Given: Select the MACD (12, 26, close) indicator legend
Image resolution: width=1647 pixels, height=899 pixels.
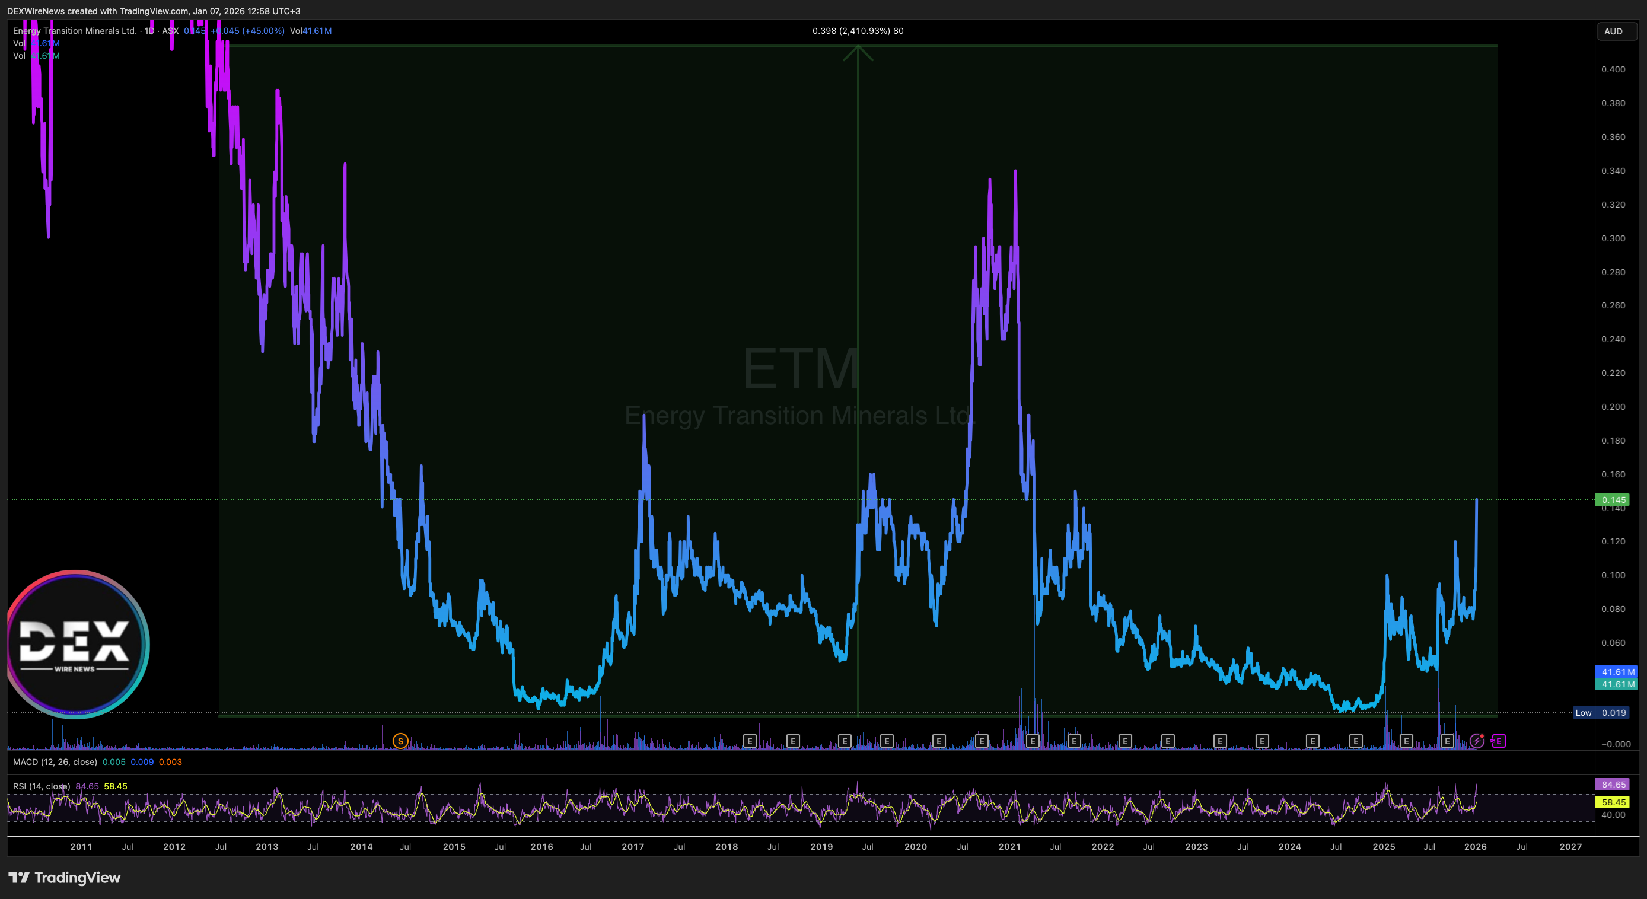Looking at the screenshot, I should [x=55, y=762].
